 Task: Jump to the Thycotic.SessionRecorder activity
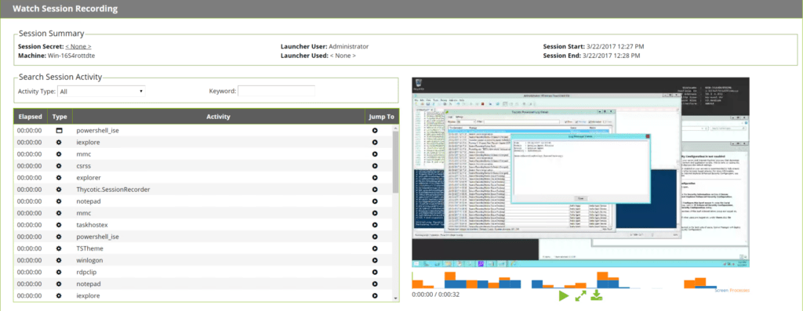click(375, 190)
